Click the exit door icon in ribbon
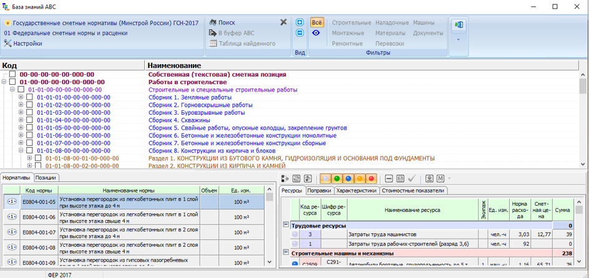589x278 pixels. tap(459, 25)
